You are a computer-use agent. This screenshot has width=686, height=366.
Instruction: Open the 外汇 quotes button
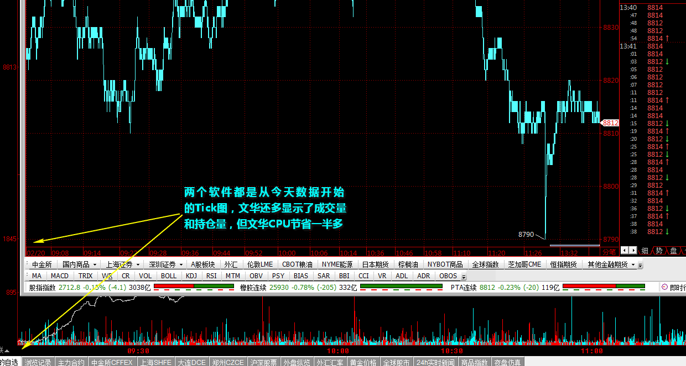point(231,265)
